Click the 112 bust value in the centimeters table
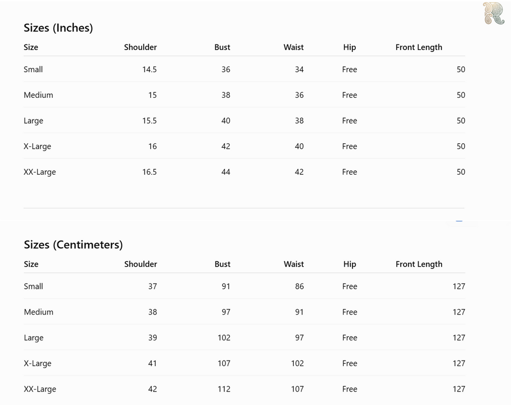The height and width of the screenshot is (405, 511). (x=224, y=389)
